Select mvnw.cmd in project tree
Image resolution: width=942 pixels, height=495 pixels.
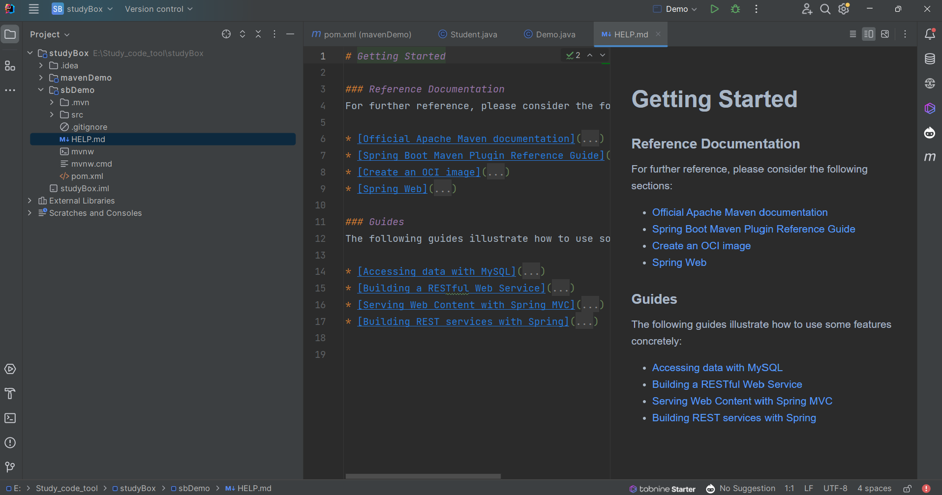pos(91,164)
